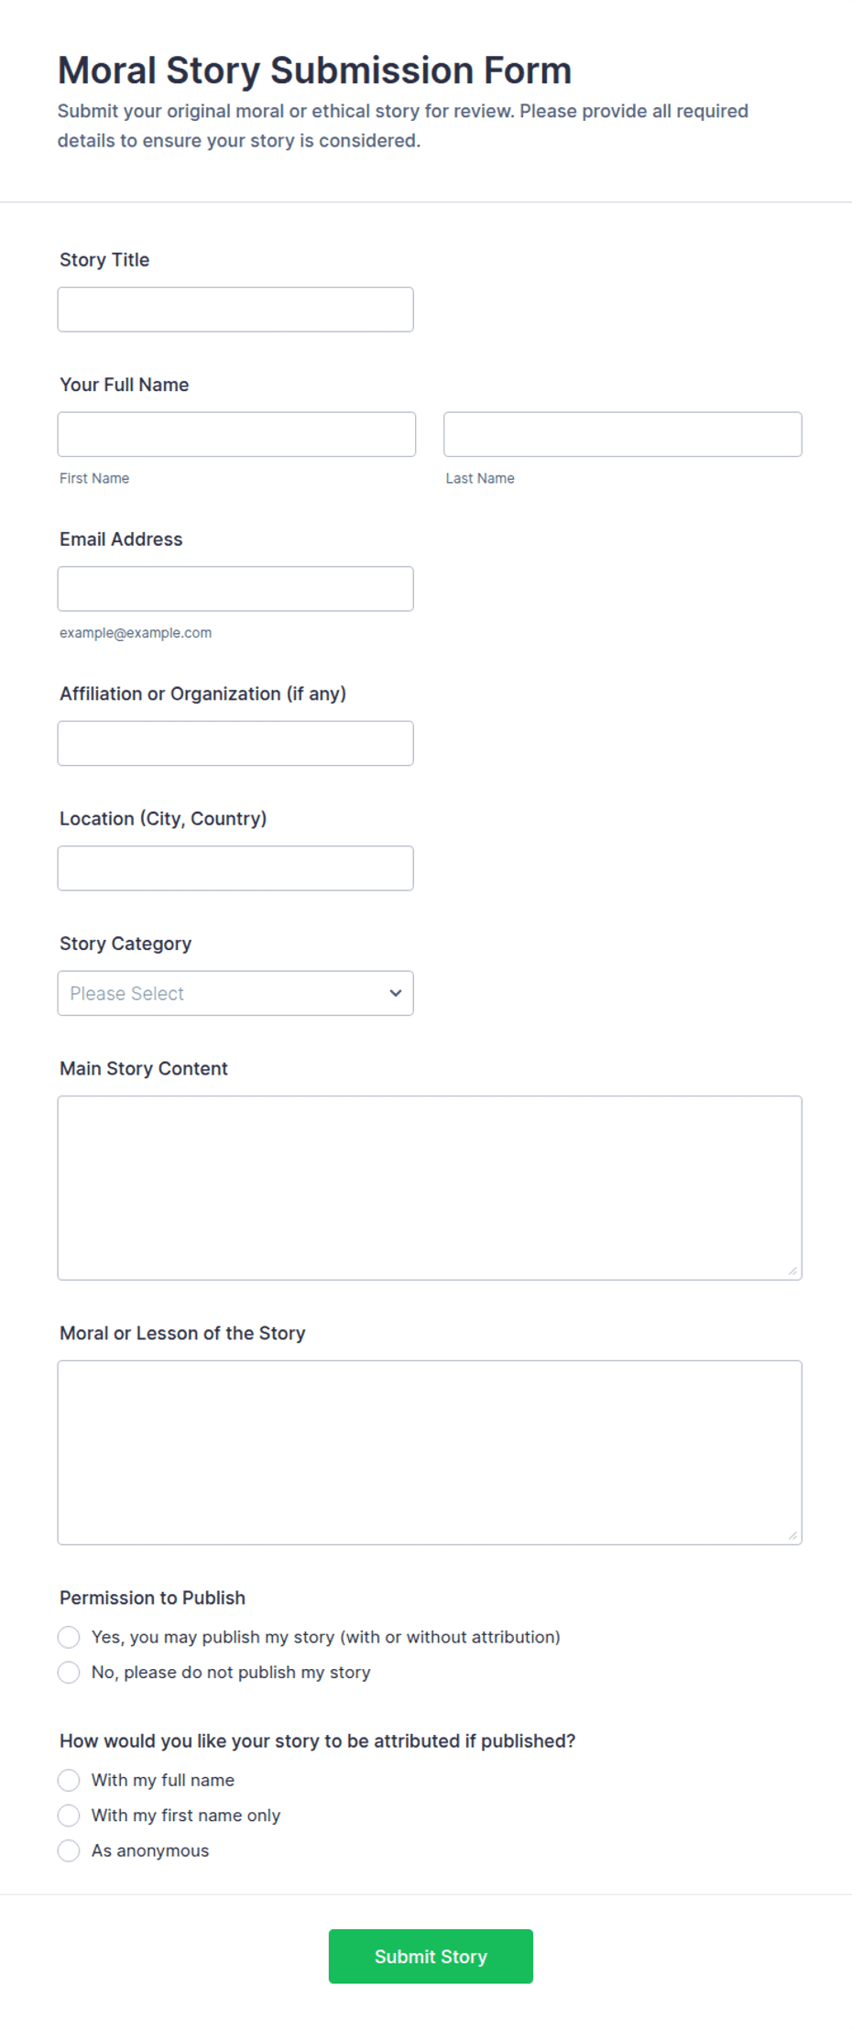Click the Affiliation or Organization field

[x=235, y=743]
